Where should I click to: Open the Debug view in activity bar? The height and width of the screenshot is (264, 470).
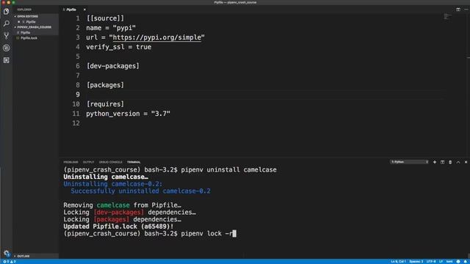tap(7, 48)
